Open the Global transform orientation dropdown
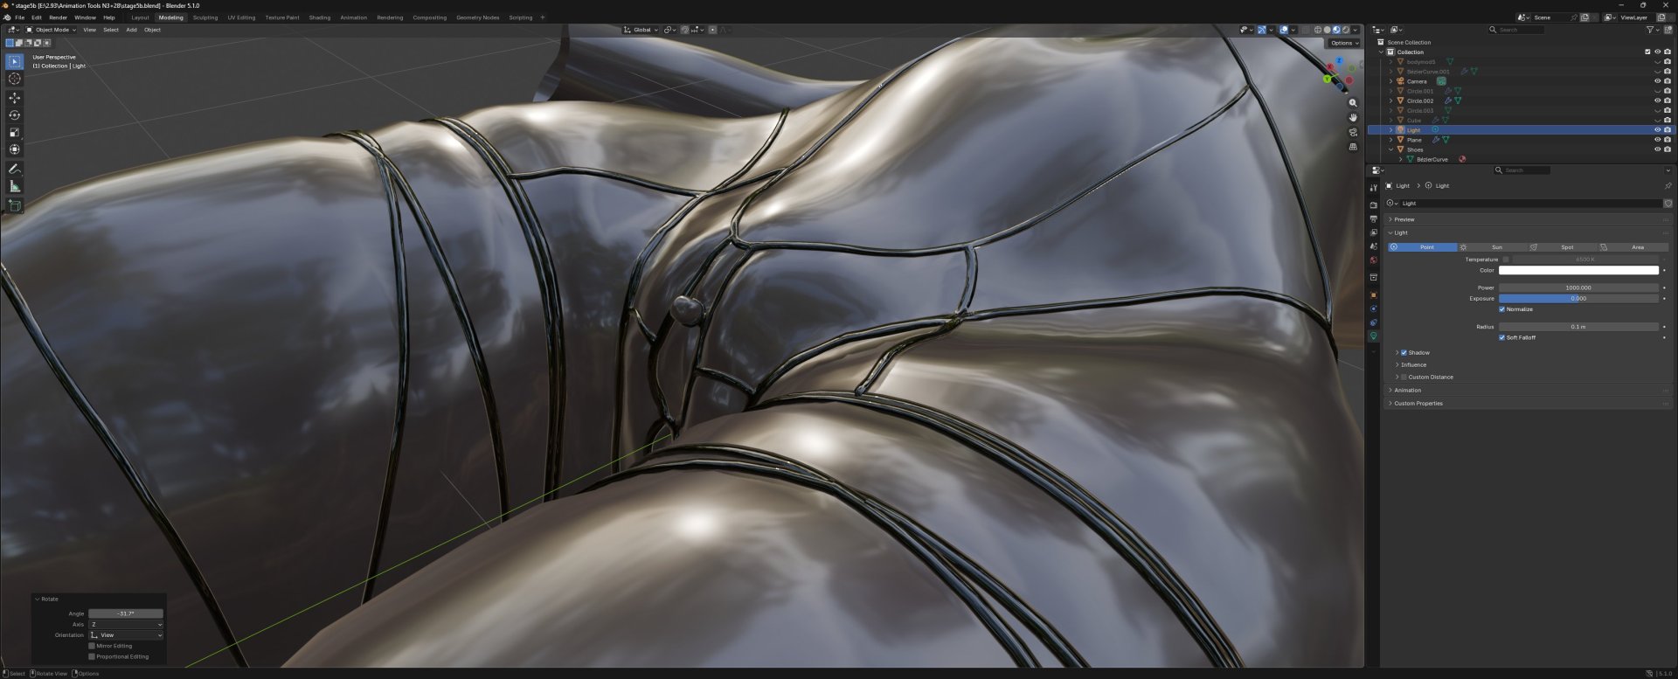1678x679 pixels. click(641, 30)
